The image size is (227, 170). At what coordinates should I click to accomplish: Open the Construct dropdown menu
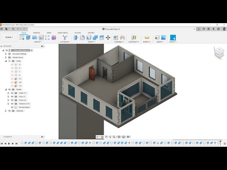(x=134, y=42)
